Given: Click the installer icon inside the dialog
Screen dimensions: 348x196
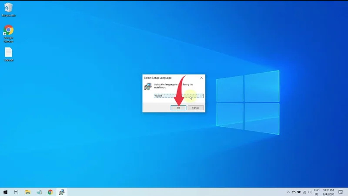Looking at the screenshot, I should (x=148, y=87).
